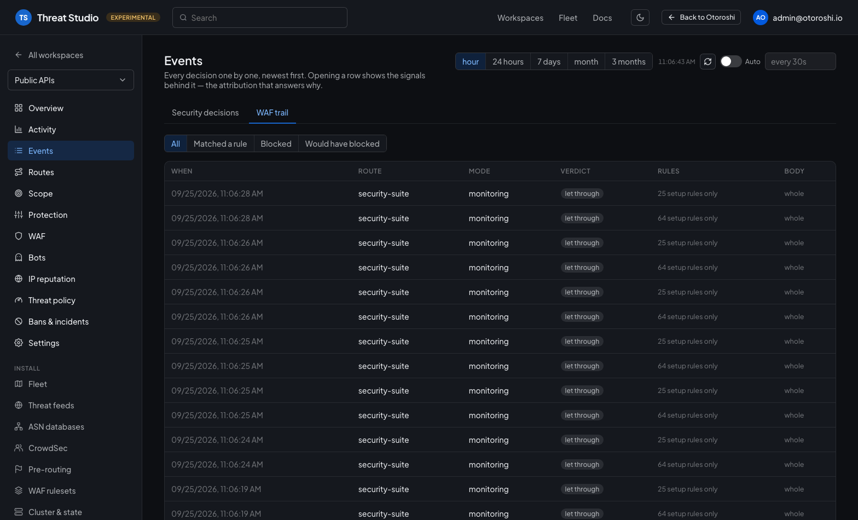Click the IP reputation globe icon
858x520 pixels.
(19, 279)
